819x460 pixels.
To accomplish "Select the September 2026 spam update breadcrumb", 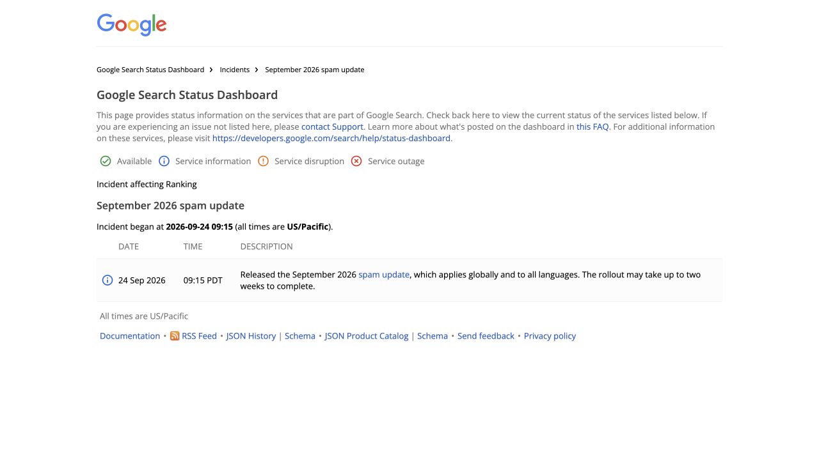I will 315,70.
